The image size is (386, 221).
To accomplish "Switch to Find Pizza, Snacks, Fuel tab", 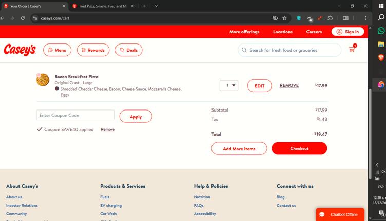I will [103, 6].
